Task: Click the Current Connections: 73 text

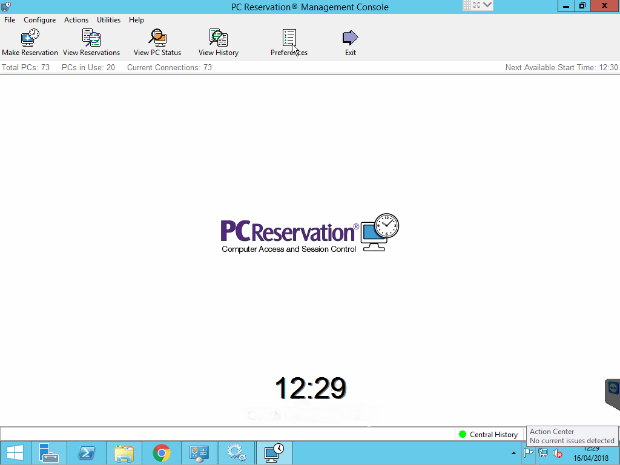Action: (x=170, y=68)
